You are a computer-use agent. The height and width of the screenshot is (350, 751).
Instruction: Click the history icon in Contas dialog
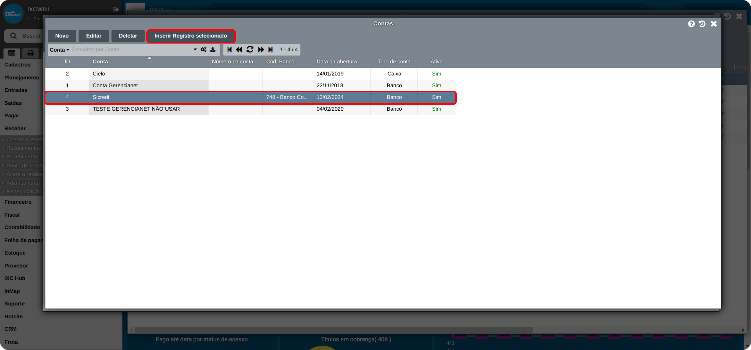tap(702, 24)
